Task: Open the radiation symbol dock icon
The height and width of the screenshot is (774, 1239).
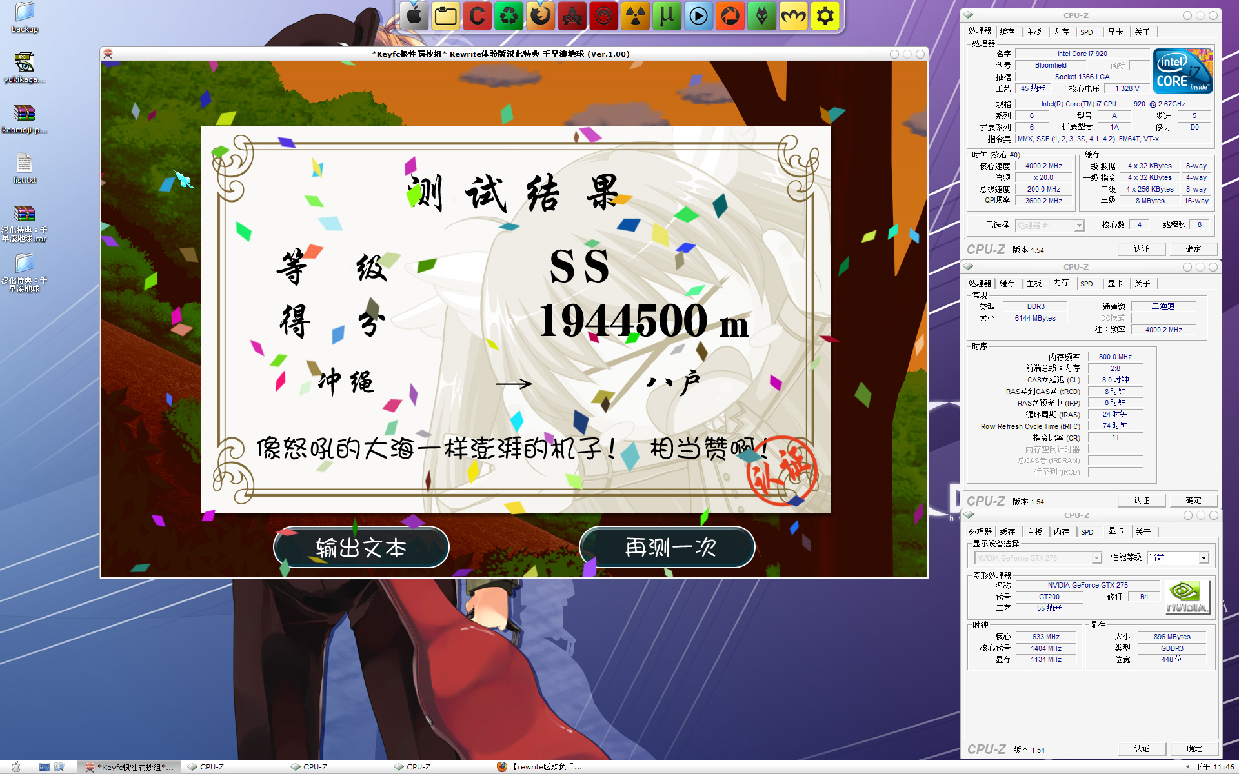Action: coord(636,15)
